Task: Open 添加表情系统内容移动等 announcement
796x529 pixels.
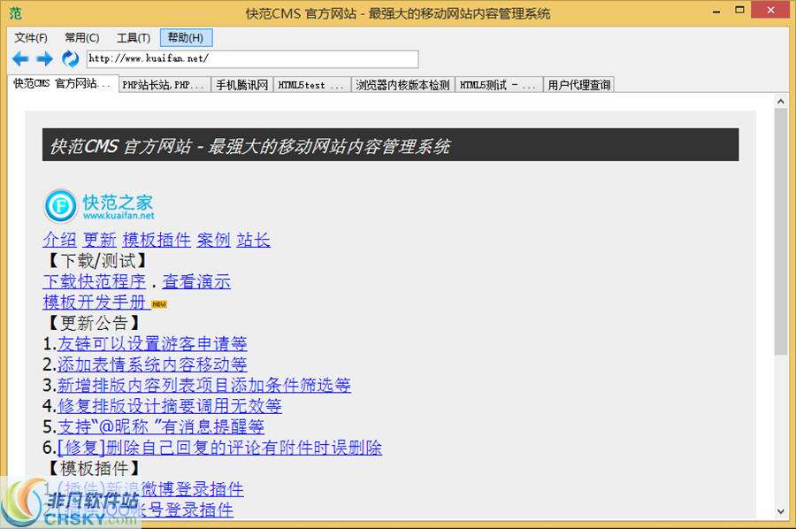Action: (x=152, y=364)
